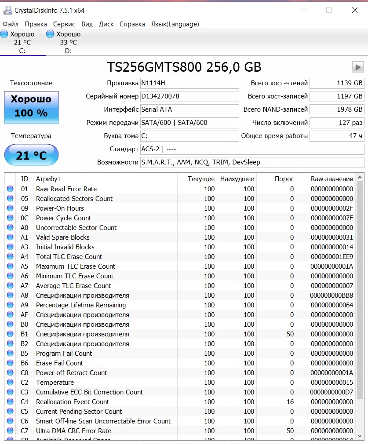Click status orb of Maximum TLC Erase Count
This screenshot has height=445, width=368.
(x=10, y=266)
